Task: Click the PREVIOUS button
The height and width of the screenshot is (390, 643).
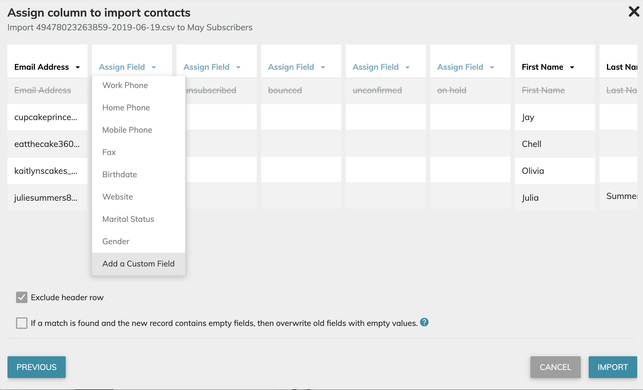Action: pos(36,367)
